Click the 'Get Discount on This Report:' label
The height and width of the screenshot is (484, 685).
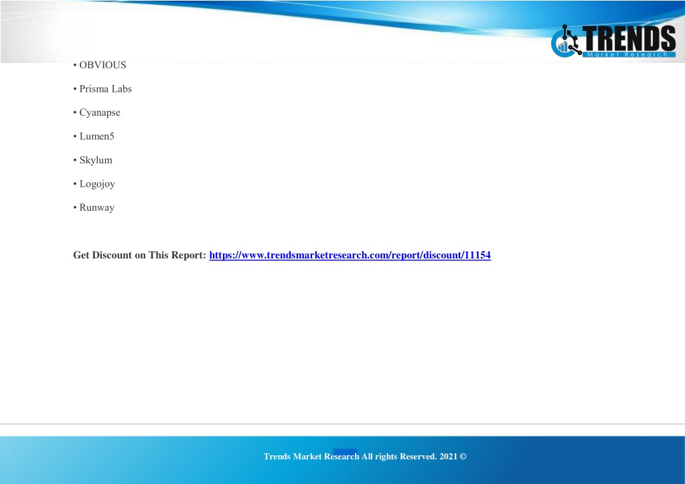(x=139, y=255)
